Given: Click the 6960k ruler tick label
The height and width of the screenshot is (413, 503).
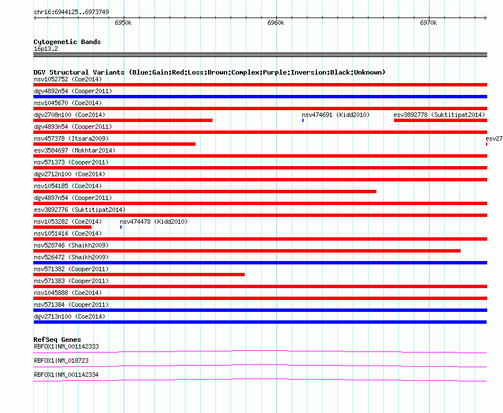Looking at the screenshot, I should (x=276, y=23).
